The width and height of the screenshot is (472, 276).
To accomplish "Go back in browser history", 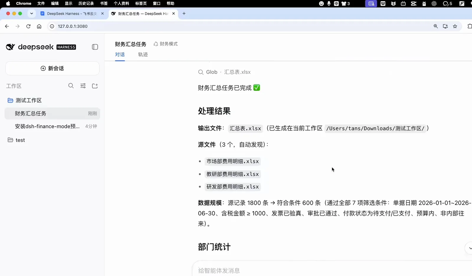I will (x=7, y=26).
